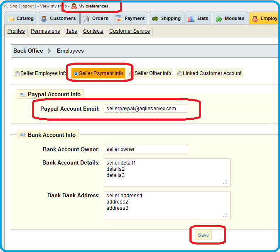Open My preferences link
Screen dimensions: 280x252
(x=93, y=6)
